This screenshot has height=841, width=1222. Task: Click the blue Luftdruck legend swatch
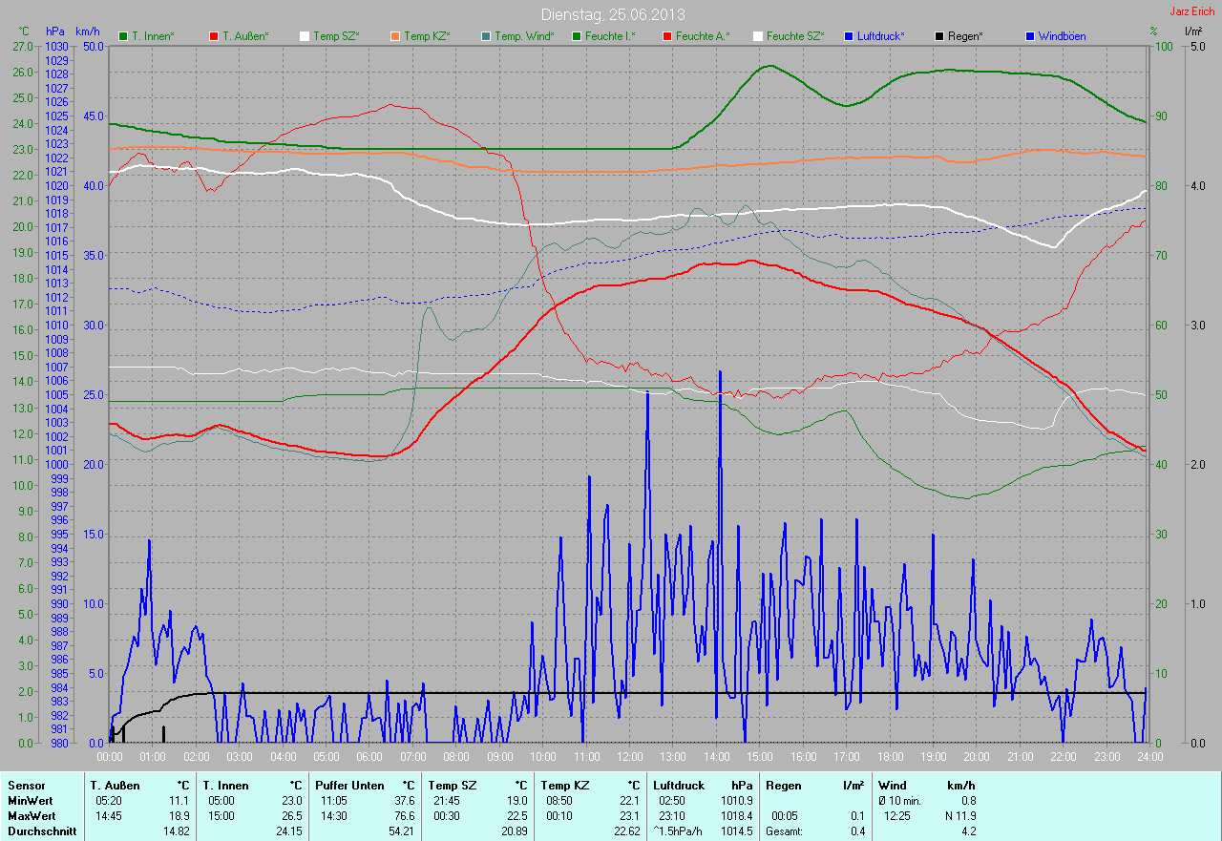tap(848, 36)
